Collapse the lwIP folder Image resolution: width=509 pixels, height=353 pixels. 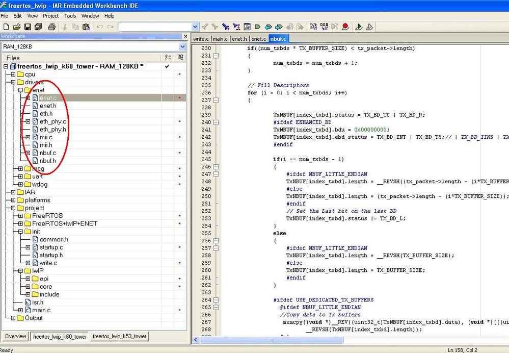[x=20, y=271]
